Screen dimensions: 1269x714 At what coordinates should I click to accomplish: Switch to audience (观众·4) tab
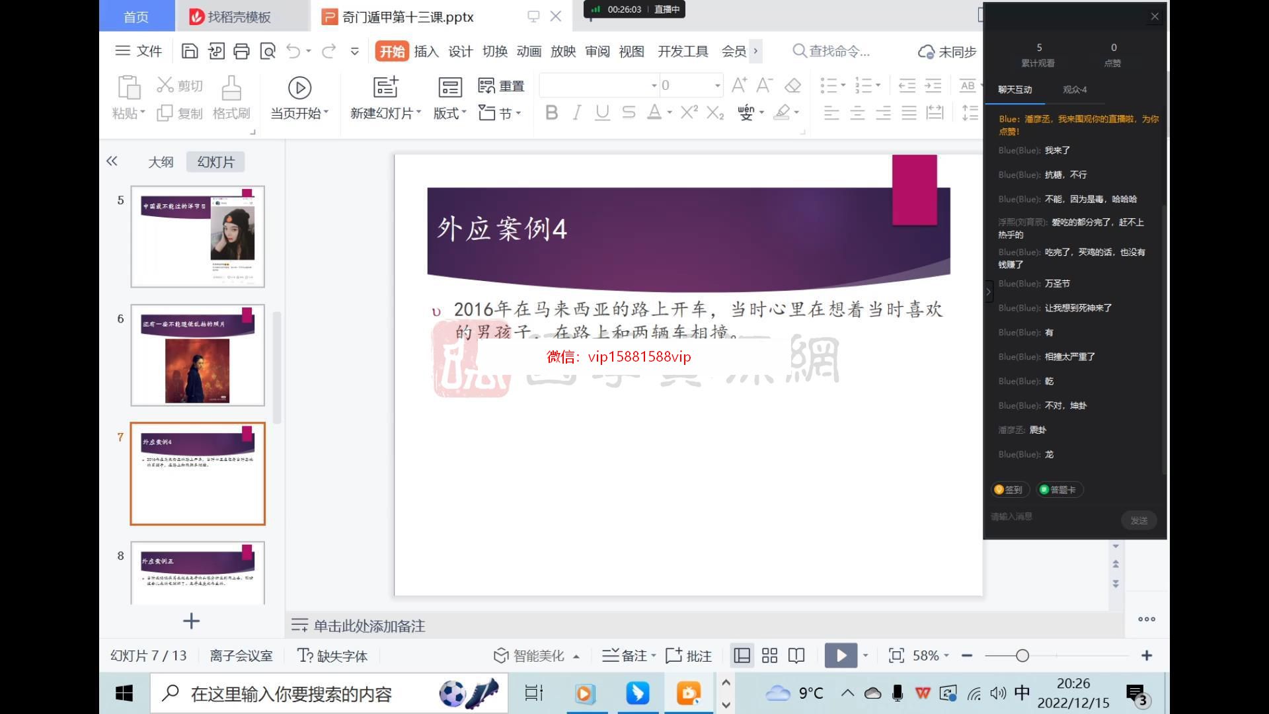pos(1075,89)
